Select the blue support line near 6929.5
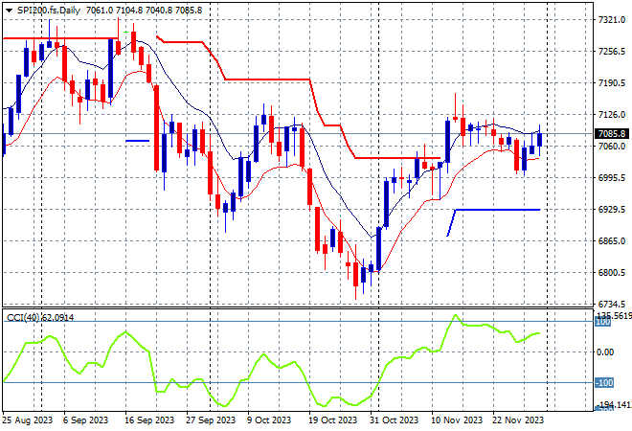The height and width of the screenshot is (431, 632). [x=497, y=210]
